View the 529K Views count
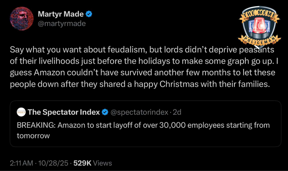This screenshot has height=171, width=288. click(x=93, y=163)
